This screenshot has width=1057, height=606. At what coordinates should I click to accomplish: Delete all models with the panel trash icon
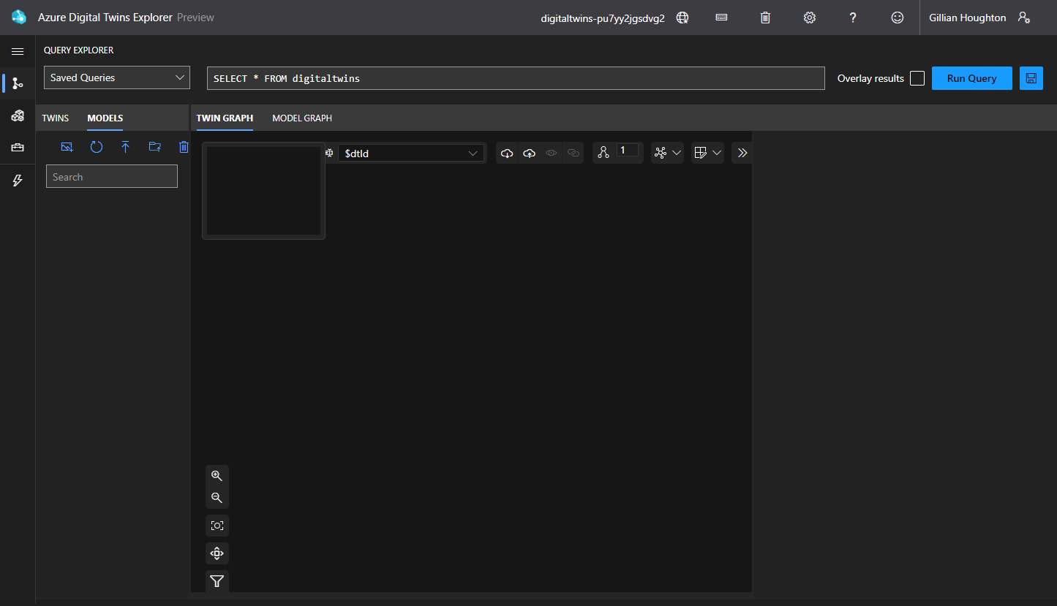pos(184,147)
